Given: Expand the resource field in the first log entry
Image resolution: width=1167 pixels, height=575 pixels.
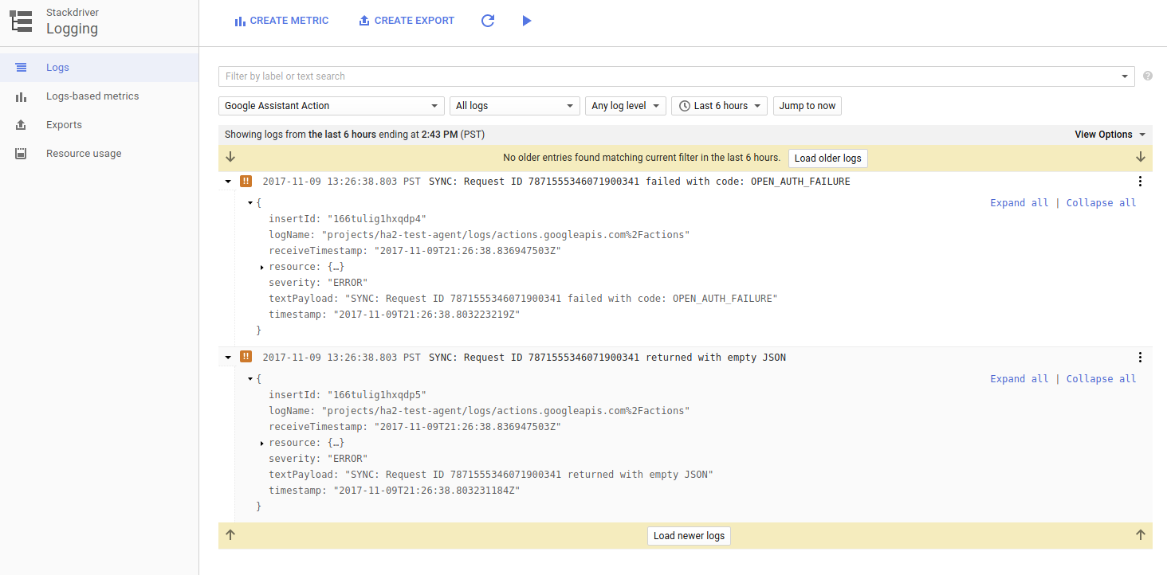Looking at the screenshot, I should pyautogui.click(x=263, y=267).
